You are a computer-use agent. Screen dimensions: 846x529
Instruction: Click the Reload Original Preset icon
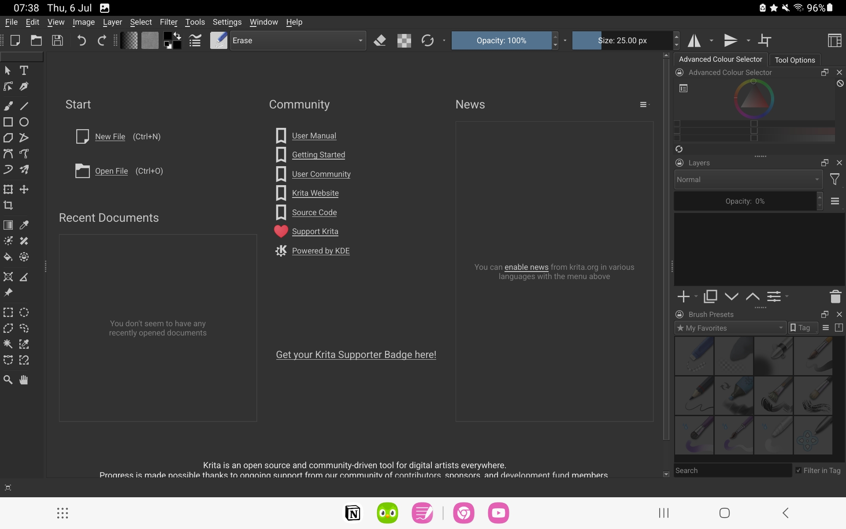point(427,41)
